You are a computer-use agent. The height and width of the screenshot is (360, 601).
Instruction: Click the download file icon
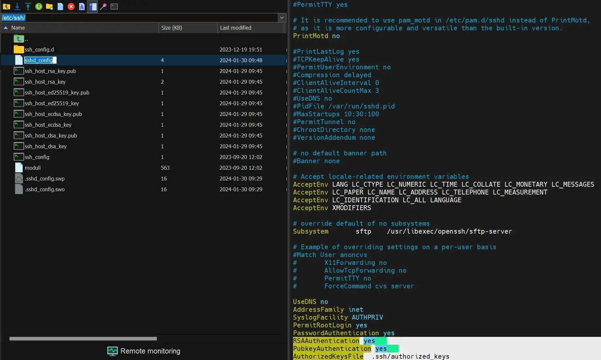point(17,7)
